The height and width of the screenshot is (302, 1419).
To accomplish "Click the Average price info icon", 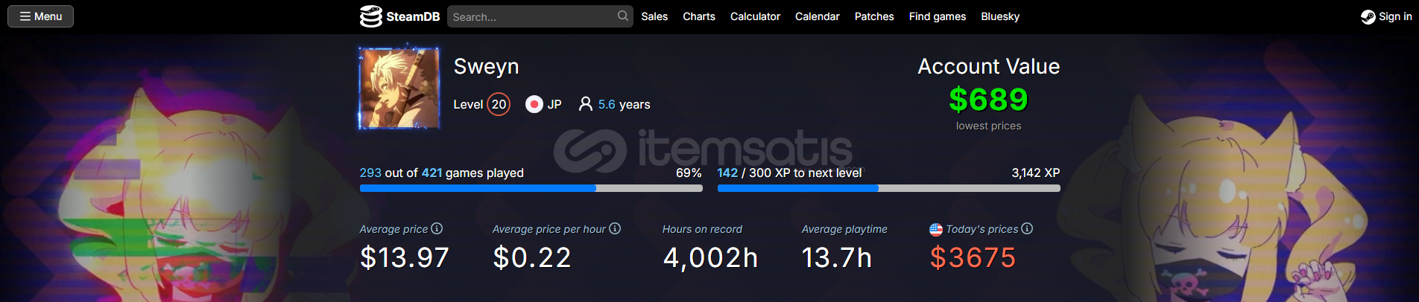I will (437, 228).
